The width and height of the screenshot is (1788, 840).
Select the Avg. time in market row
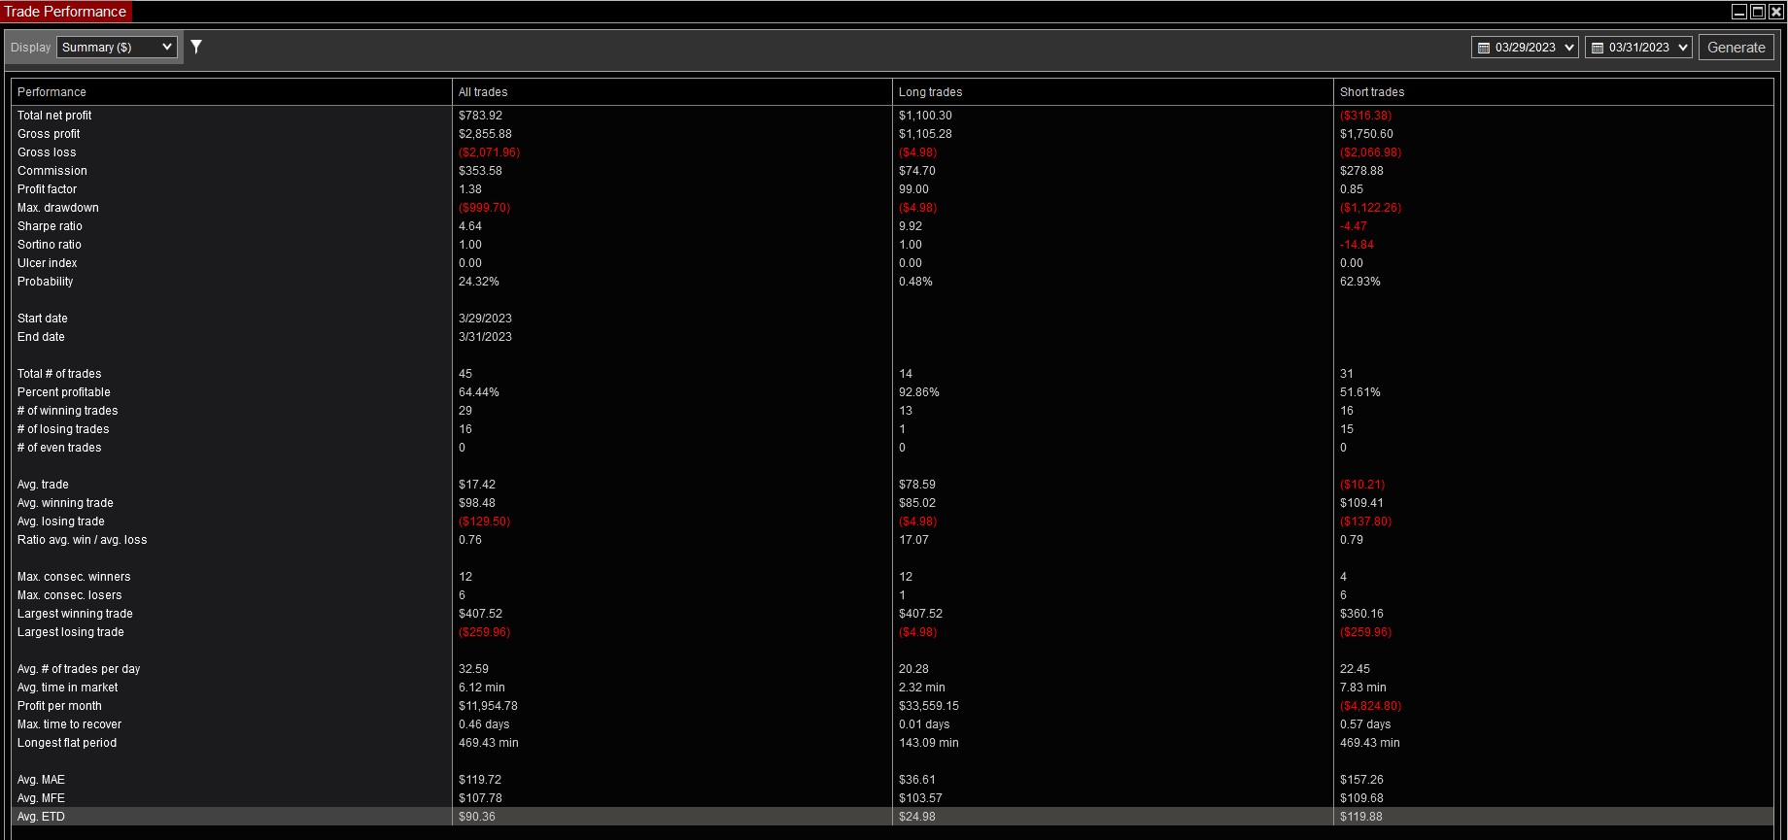[892, 688]
